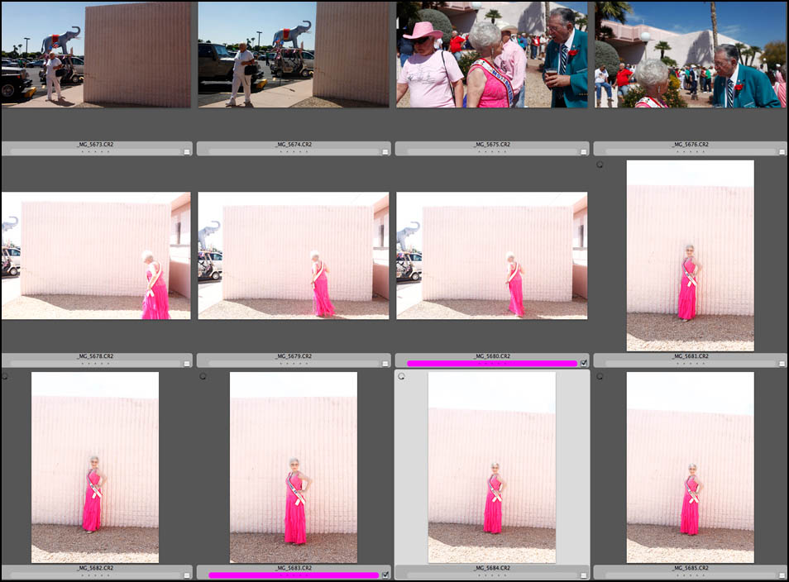Image resolution: width=789 pixels, height=582 pixels.
Task: Click the filename label _MG_5676.CR2
Action: tap(690, 145)
